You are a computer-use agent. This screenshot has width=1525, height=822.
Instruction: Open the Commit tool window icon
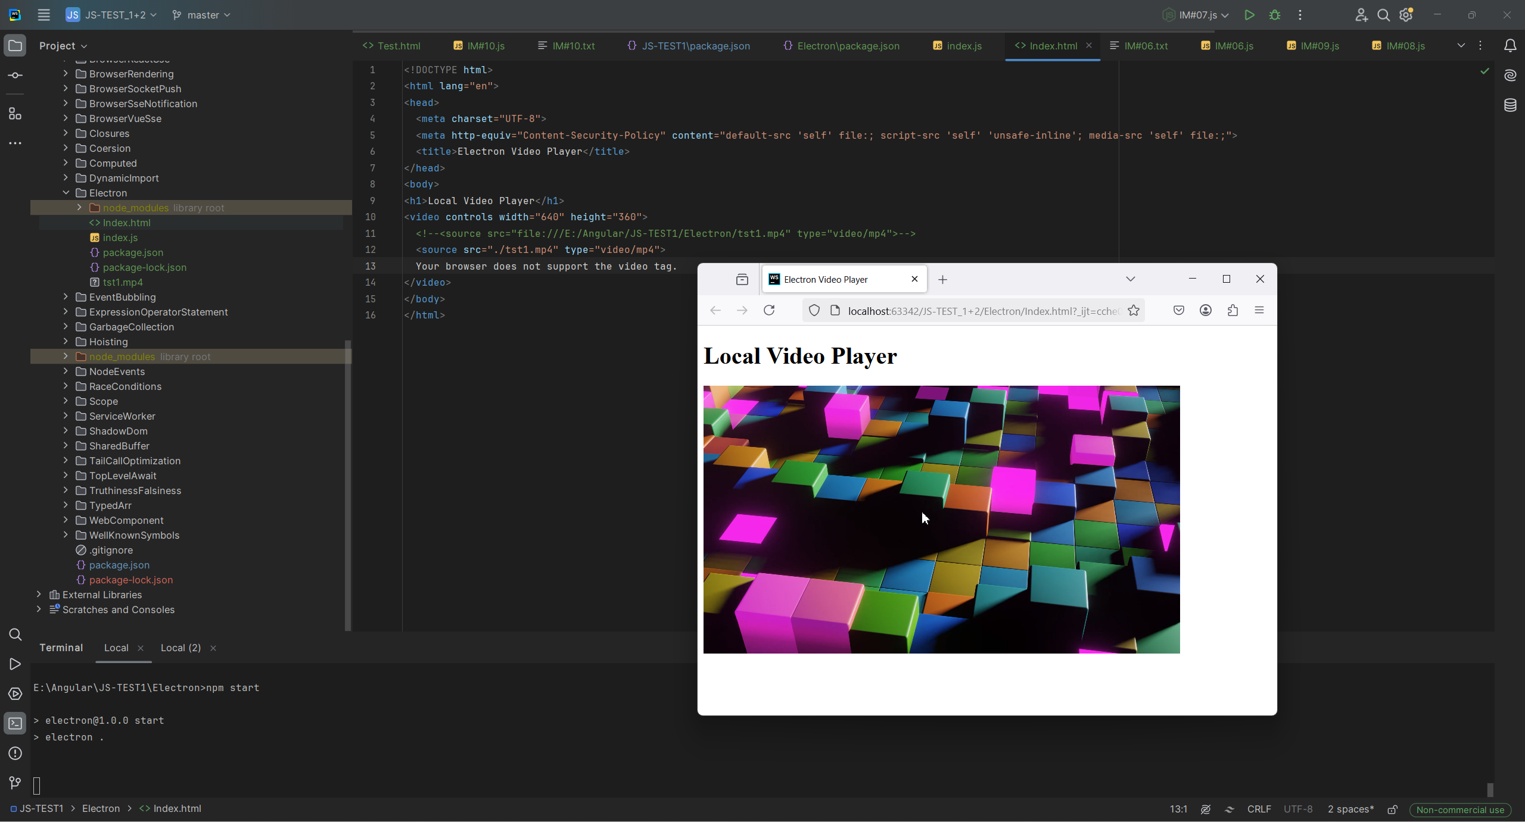(x=15, y=76)
